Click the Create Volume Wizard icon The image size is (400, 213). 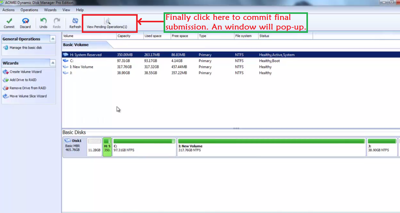(5, 72)
